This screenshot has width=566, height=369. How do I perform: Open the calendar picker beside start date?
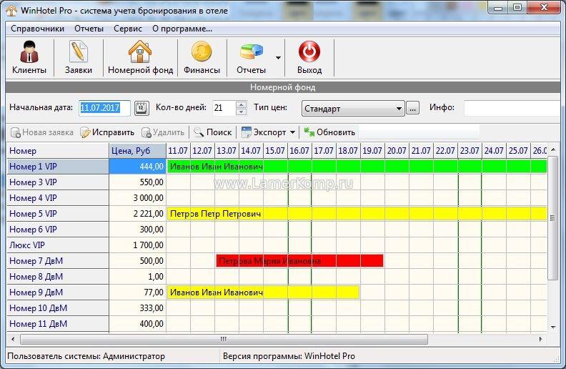141,108
